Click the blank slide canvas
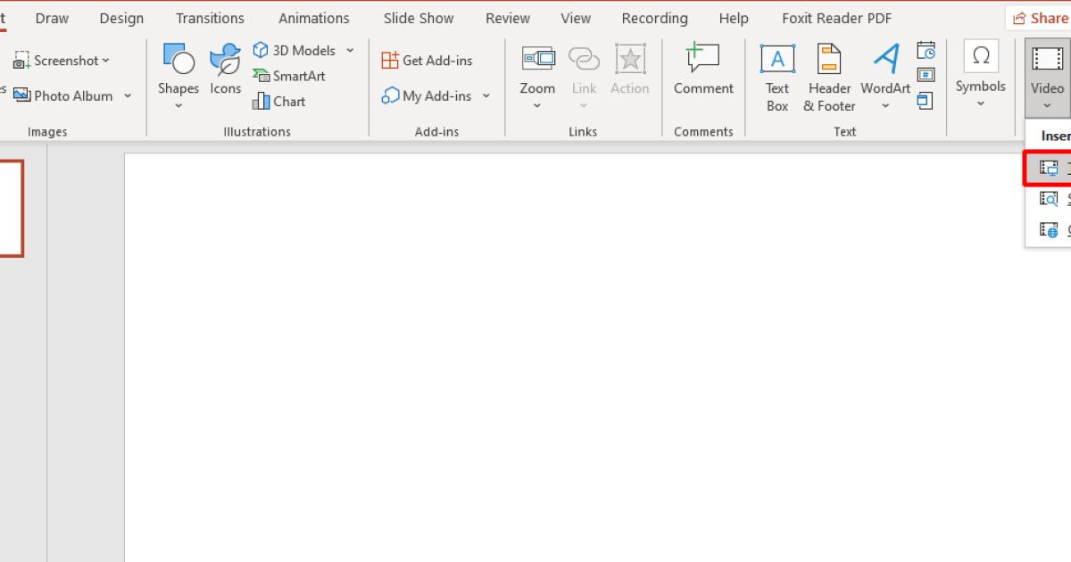This screenshot has width=1071, height=562. [597, 358]
